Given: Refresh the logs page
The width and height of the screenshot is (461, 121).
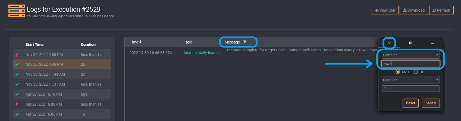Looking at the screenshot, I should point(441,10).
